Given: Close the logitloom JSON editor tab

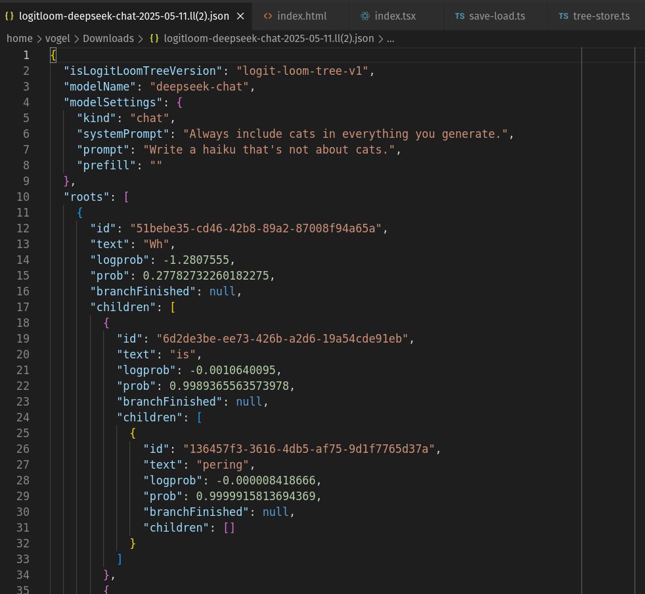Looking at the screenshot, I should tap(240, 16).
